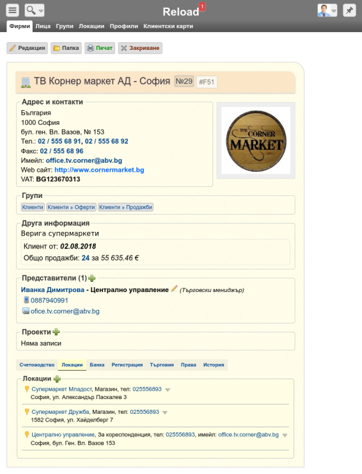This screenshot has width=362, height=474.
Task: Expand options for Супермаркет Младост location
Action: [x=168, y=389]
